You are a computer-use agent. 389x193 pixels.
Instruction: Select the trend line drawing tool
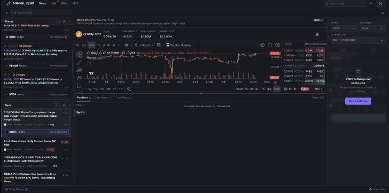coord(79,62)
